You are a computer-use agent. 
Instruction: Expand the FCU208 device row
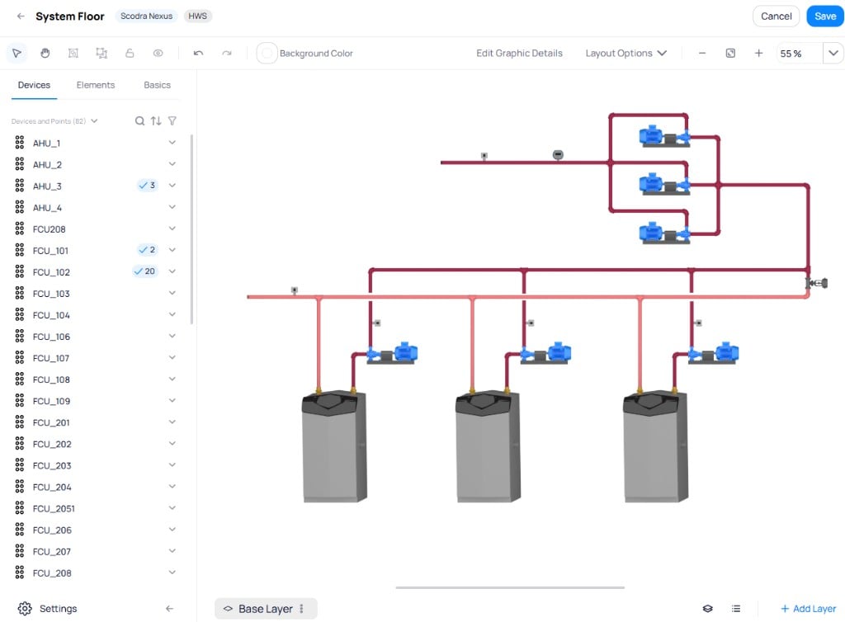(x=172, y=229)
